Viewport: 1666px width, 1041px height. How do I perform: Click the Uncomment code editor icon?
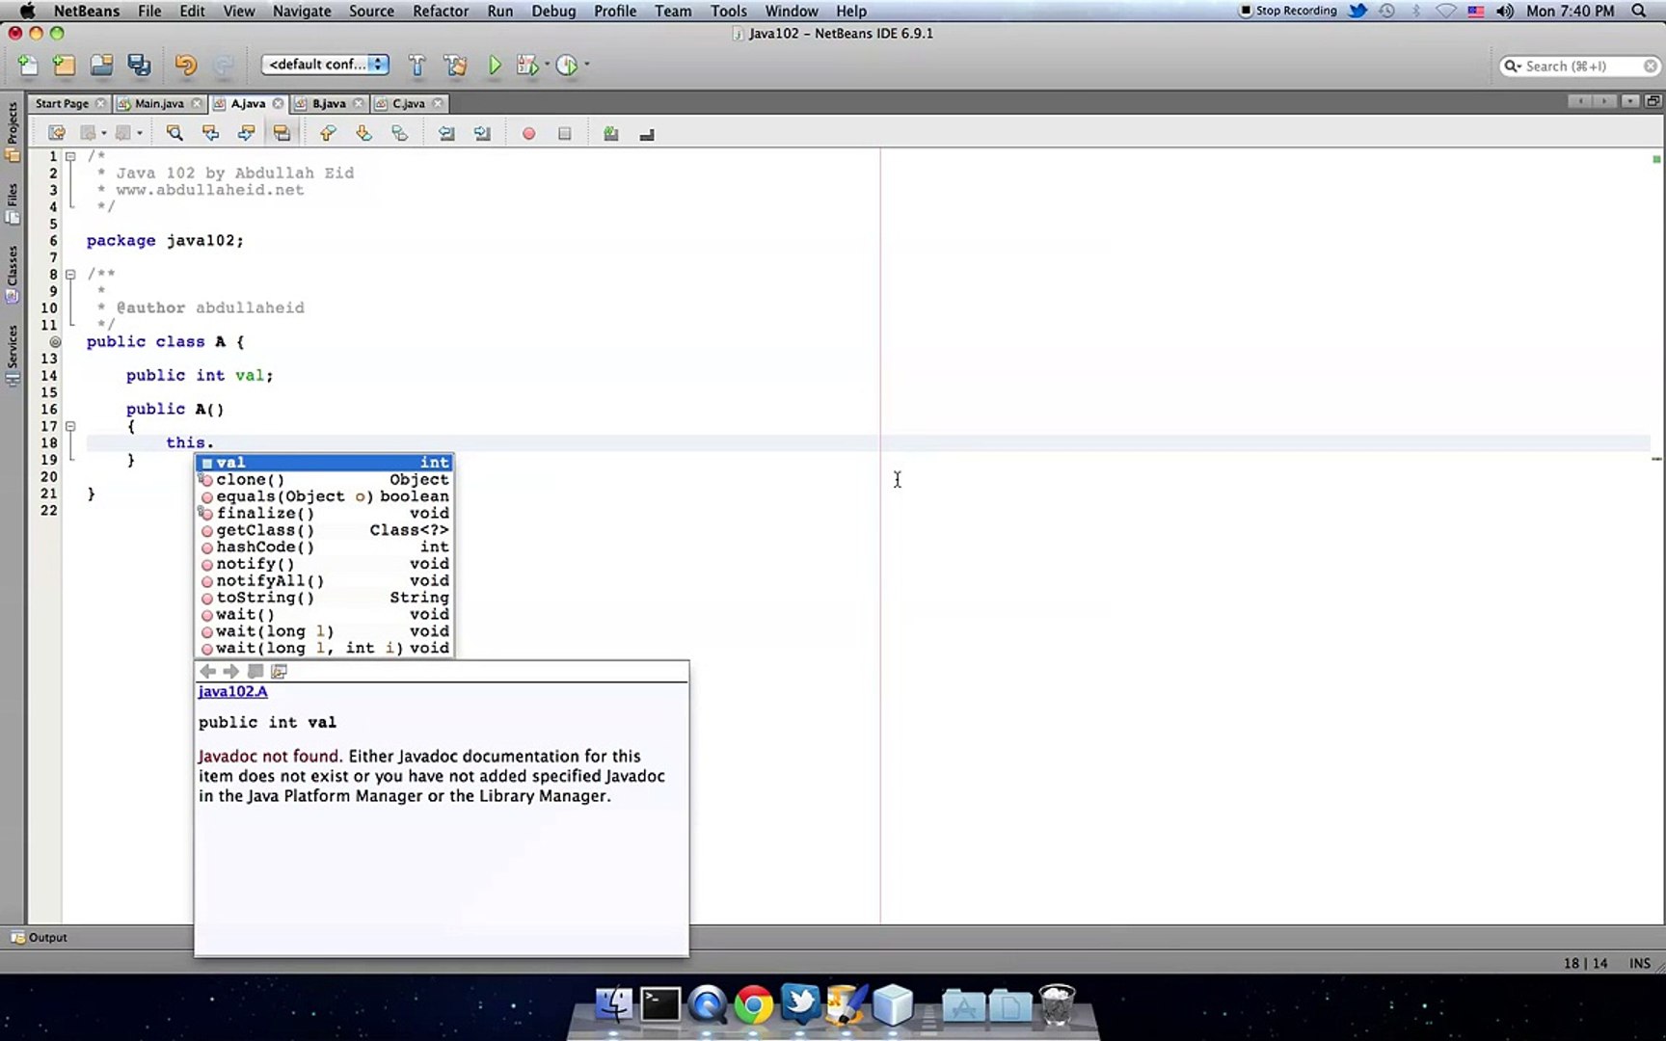click(647, 134)
